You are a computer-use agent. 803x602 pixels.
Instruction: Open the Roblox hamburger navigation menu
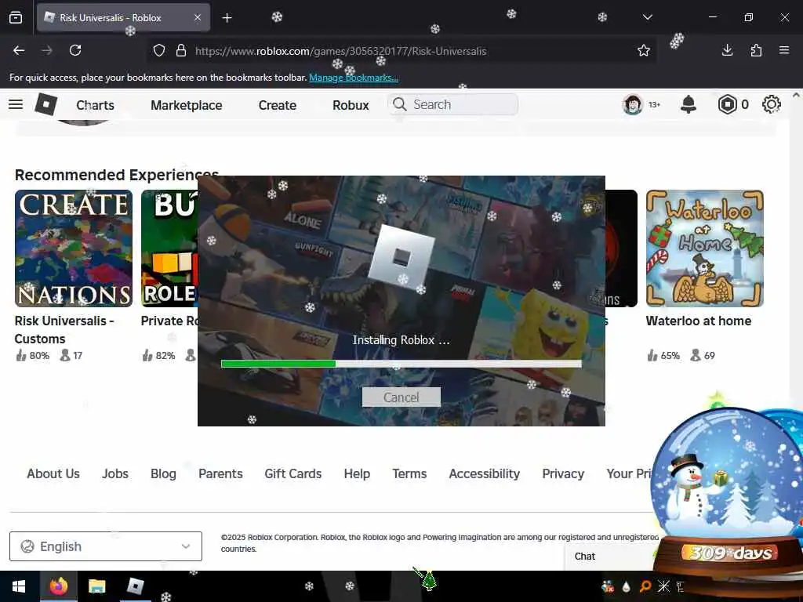[16, 104]
